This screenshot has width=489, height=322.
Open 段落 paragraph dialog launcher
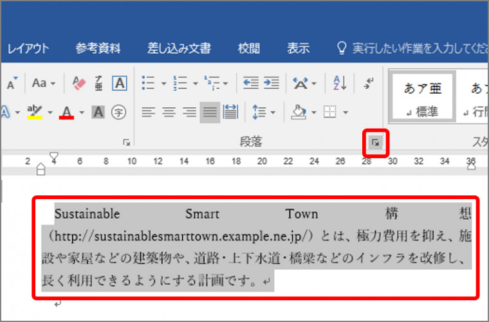click(376, 143)
